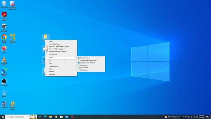Open the volume control in system tray
The height and width of the screenshot is (119, 211).
(197, 117)
